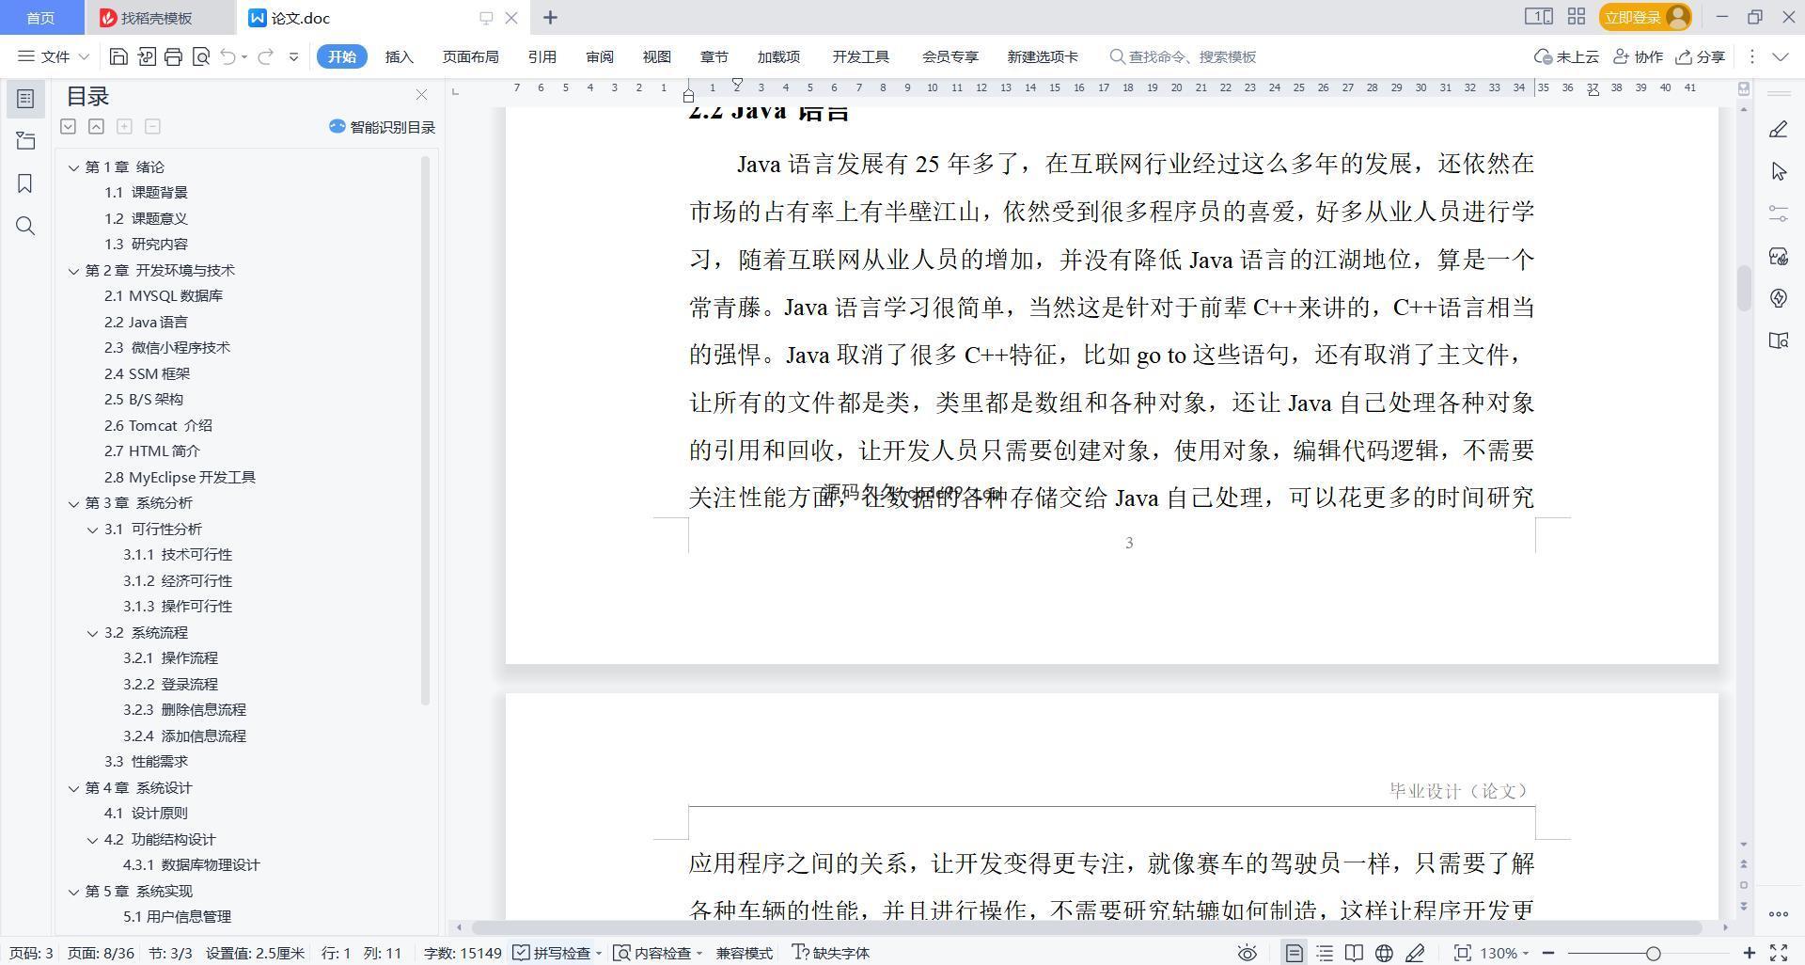This screenshot has width=1805, height=965.
Task: Enter full screen mode icon
Action: pos(1779,953)
